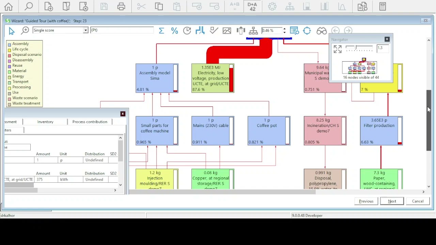Open the search magnifier in top toolbar
Image resolution: width=436 pixels, height=245 pixels.
pyautogui.click(x=29, y=6)
